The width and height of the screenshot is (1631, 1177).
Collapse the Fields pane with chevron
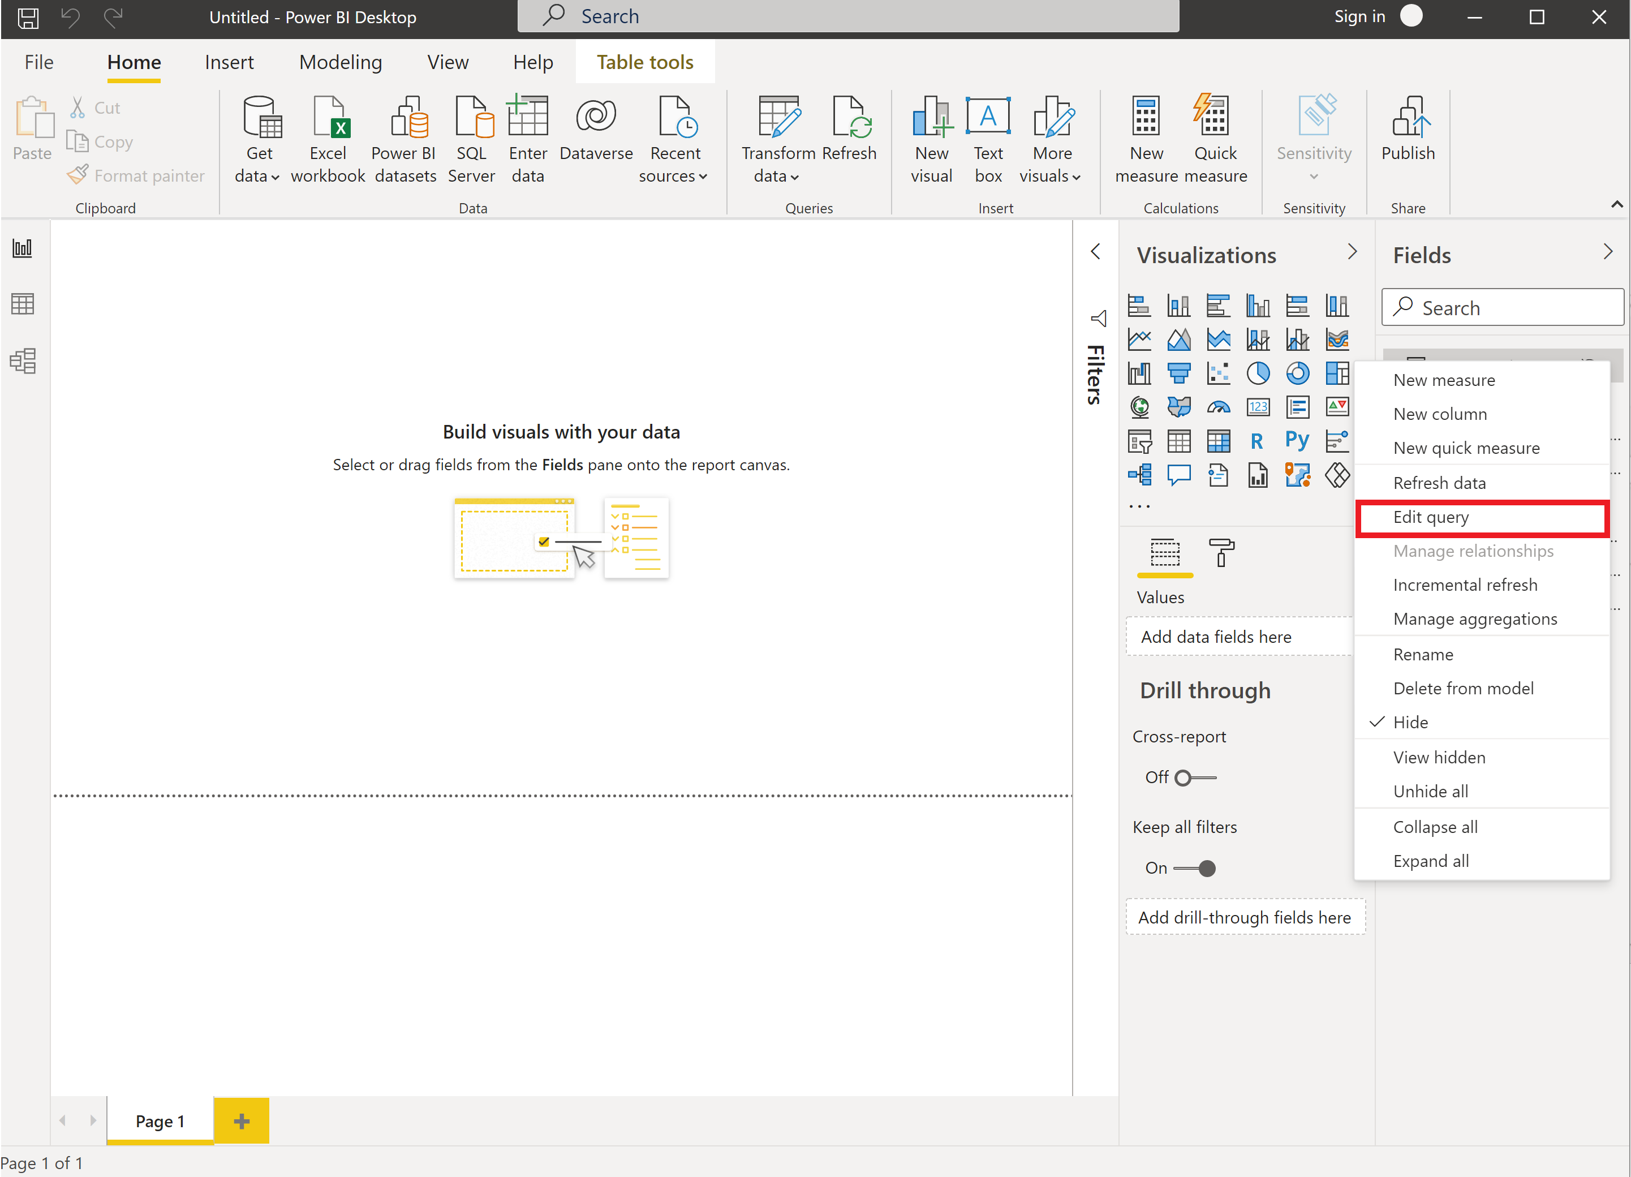tap(1607, 252)
